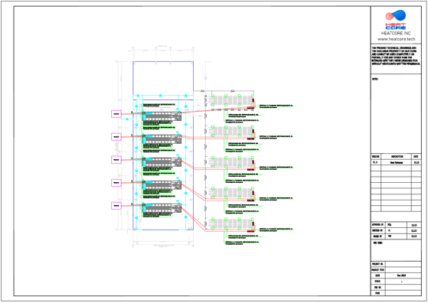This screenshot has height=303, width=428.
Task: Select the topmost magenta box on the left
Action: [116, 114]
